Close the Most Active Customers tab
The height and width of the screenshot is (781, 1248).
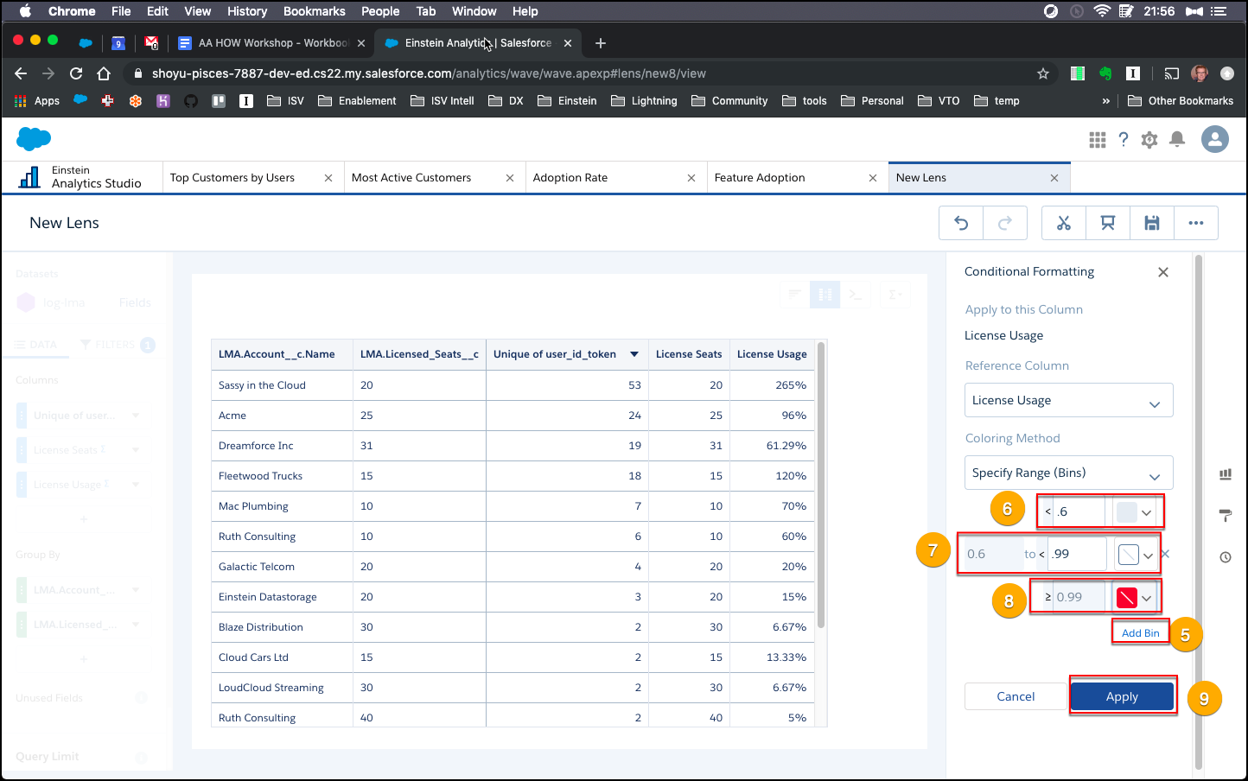510,178
